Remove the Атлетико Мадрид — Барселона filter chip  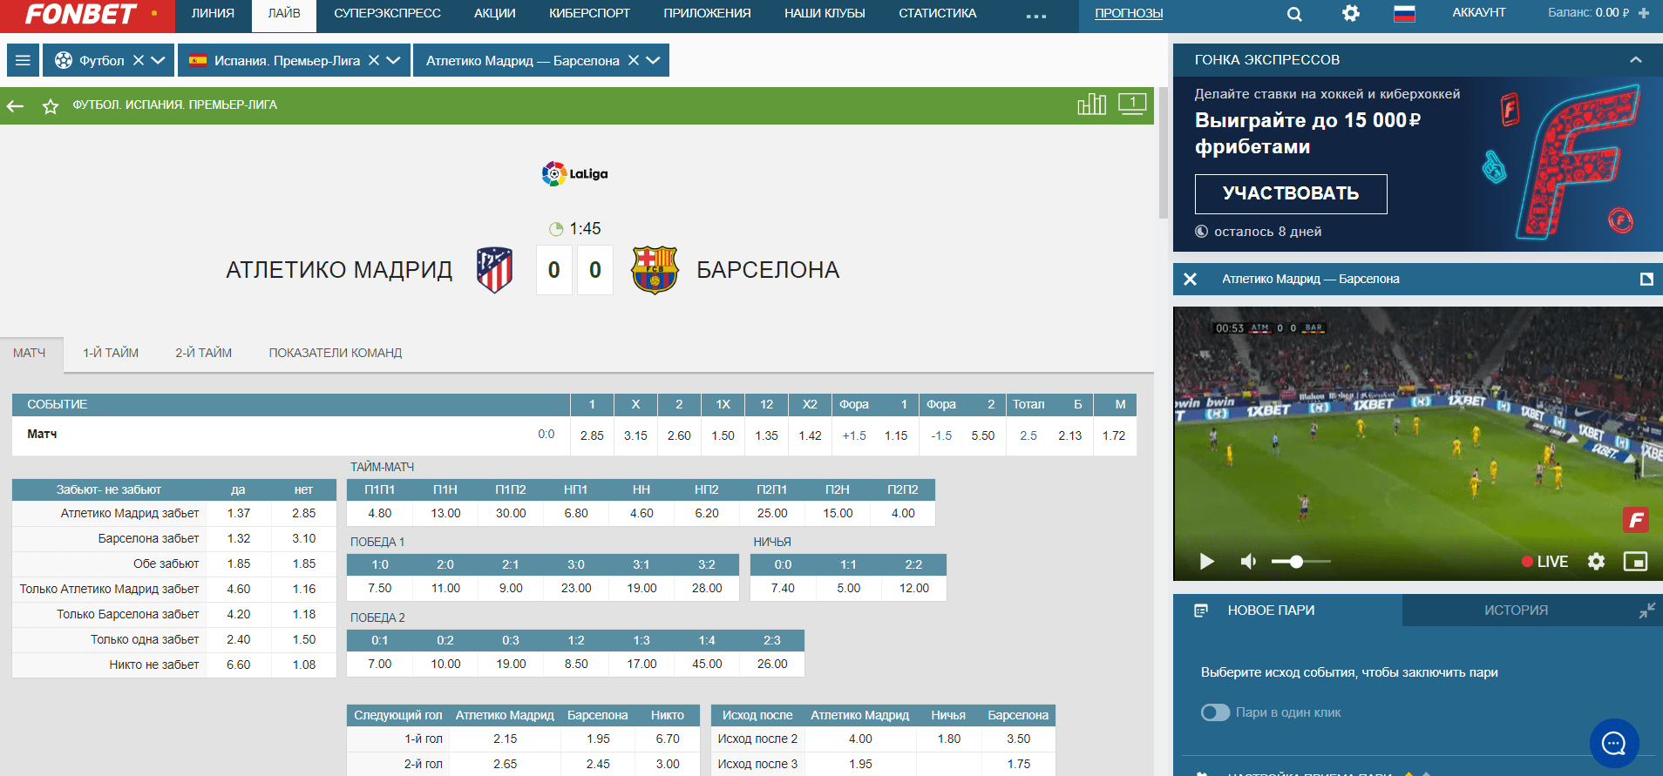click(634, 60)
